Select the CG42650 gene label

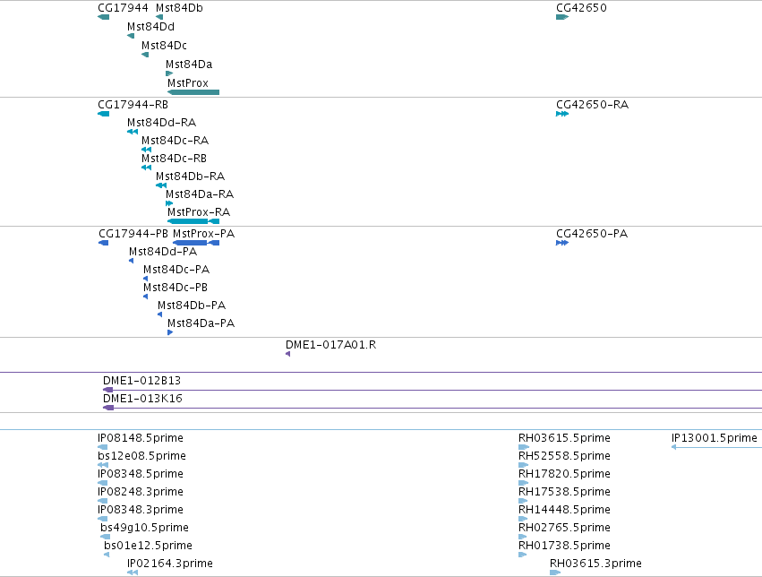tap(581, 8)
